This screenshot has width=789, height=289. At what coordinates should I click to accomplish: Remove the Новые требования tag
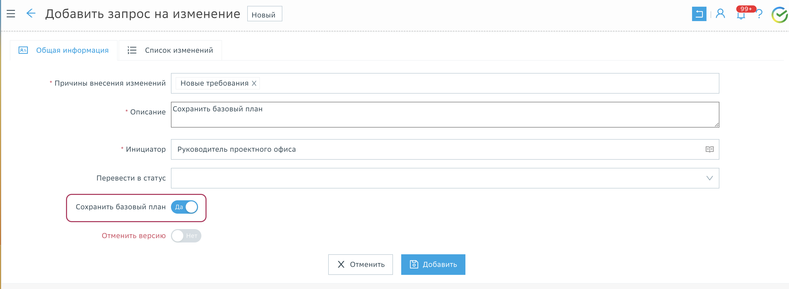click(x=254, y=83)
